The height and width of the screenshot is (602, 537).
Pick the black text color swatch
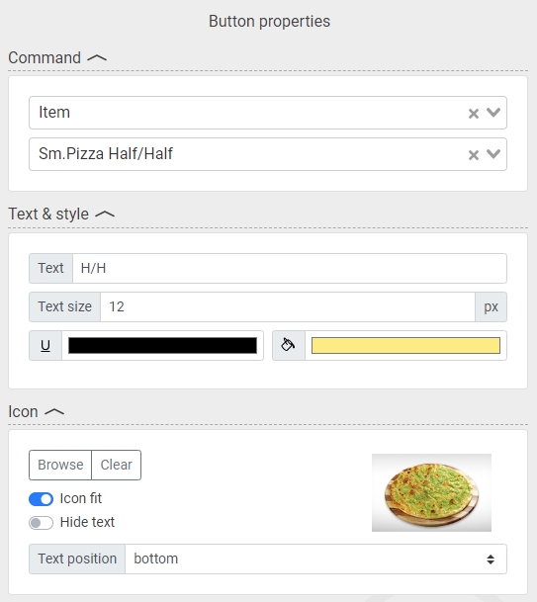pos(162,346)
